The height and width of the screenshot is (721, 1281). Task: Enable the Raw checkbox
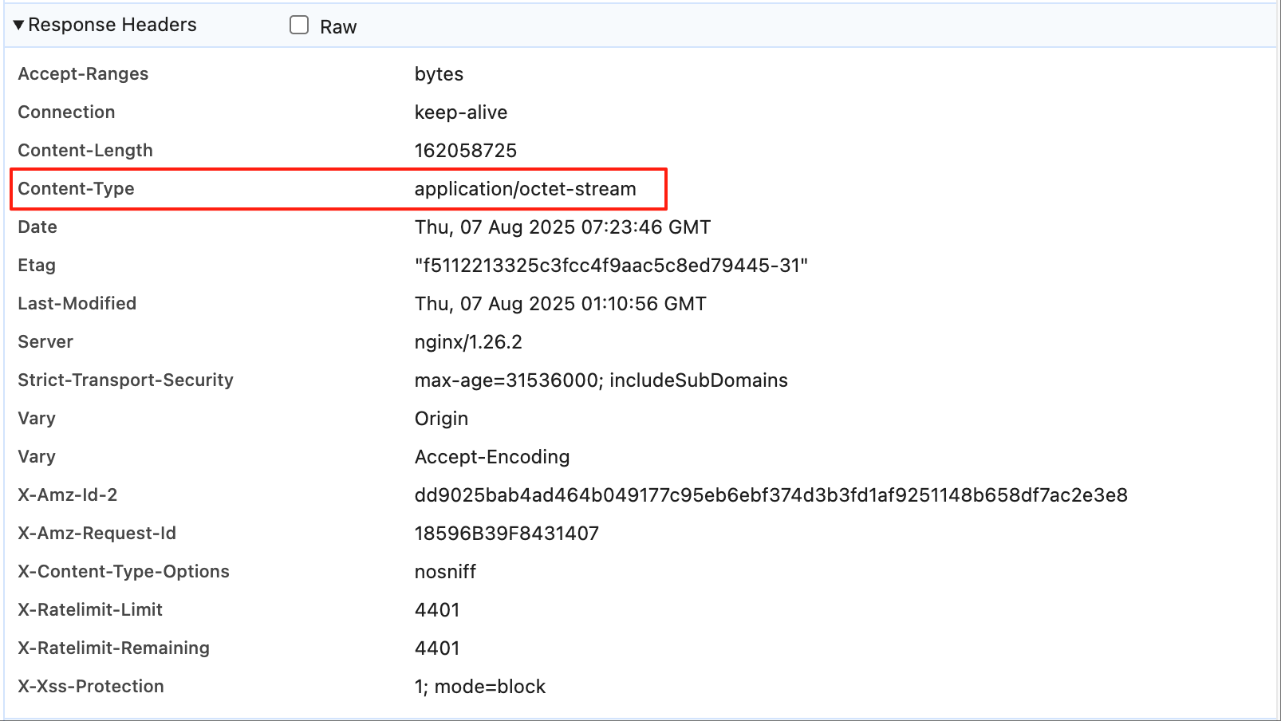tap(299, 26)
